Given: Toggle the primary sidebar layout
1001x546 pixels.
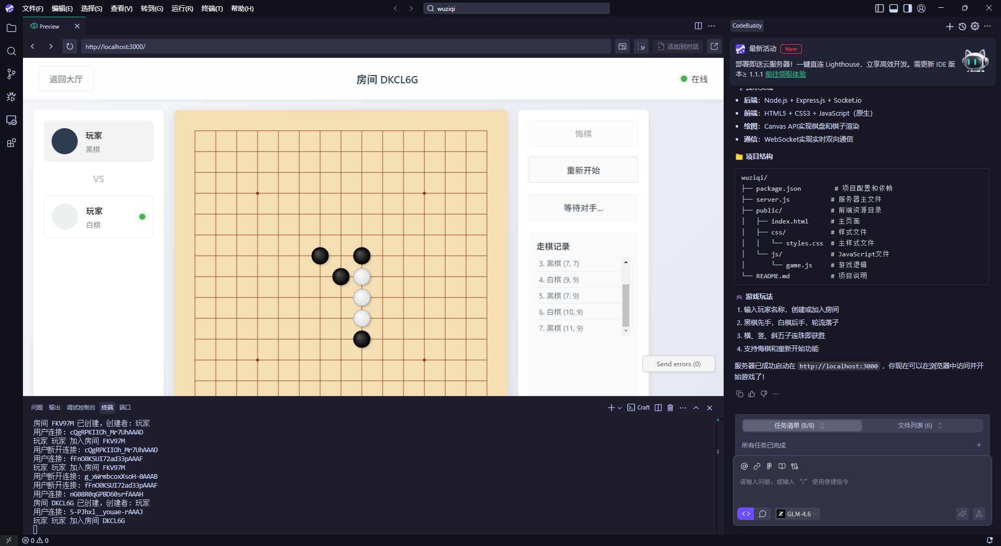Looking at the screenshot, I should tap(880, 8).
